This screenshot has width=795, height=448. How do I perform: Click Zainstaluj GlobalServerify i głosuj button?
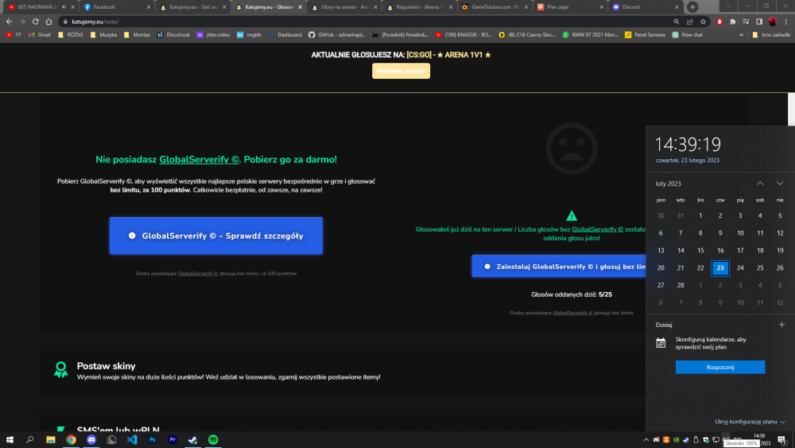tap(559, 267)
